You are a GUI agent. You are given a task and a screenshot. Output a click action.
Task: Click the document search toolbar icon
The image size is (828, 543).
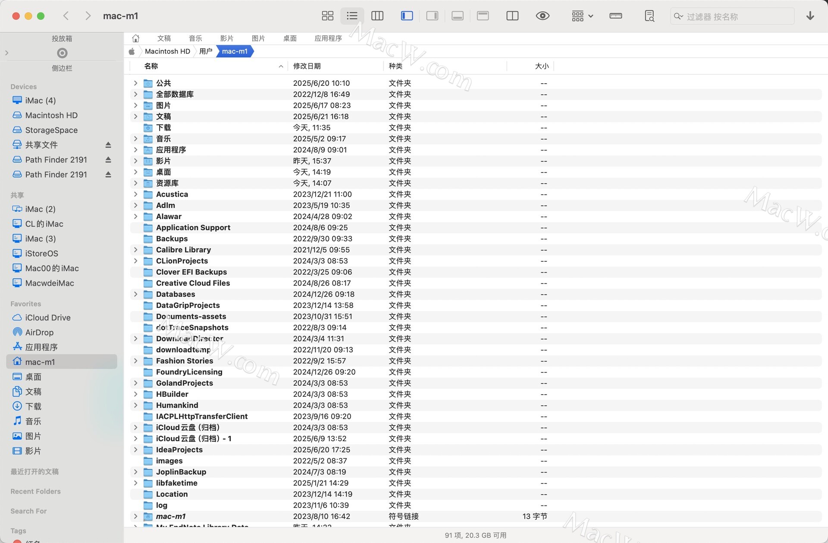[649, 16]
